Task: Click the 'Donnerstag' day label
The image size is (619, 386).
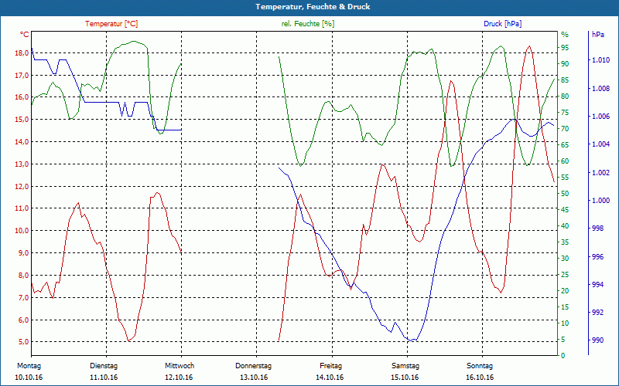Action: pos(254,366)
